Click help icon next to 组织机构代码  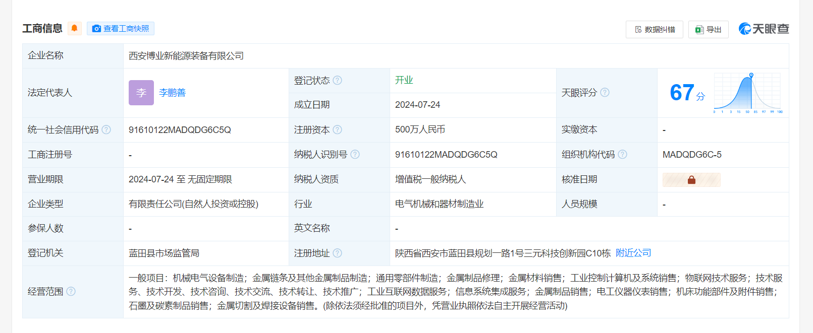(x=622, y=155)
